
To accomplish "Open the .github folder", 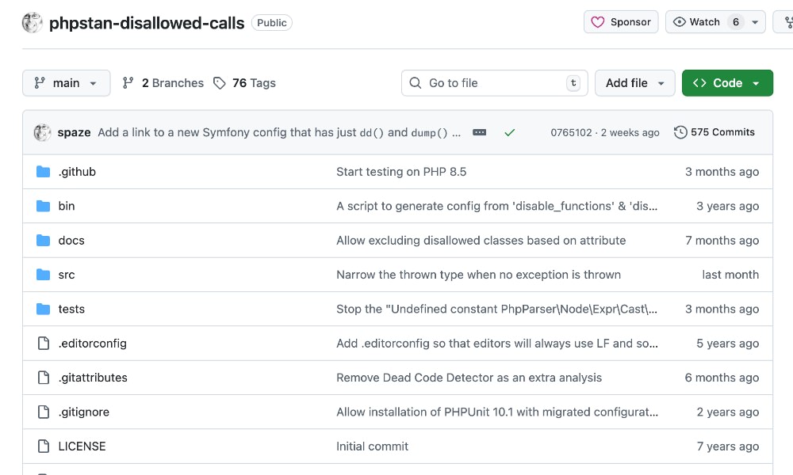I will [x=77, y=172].
